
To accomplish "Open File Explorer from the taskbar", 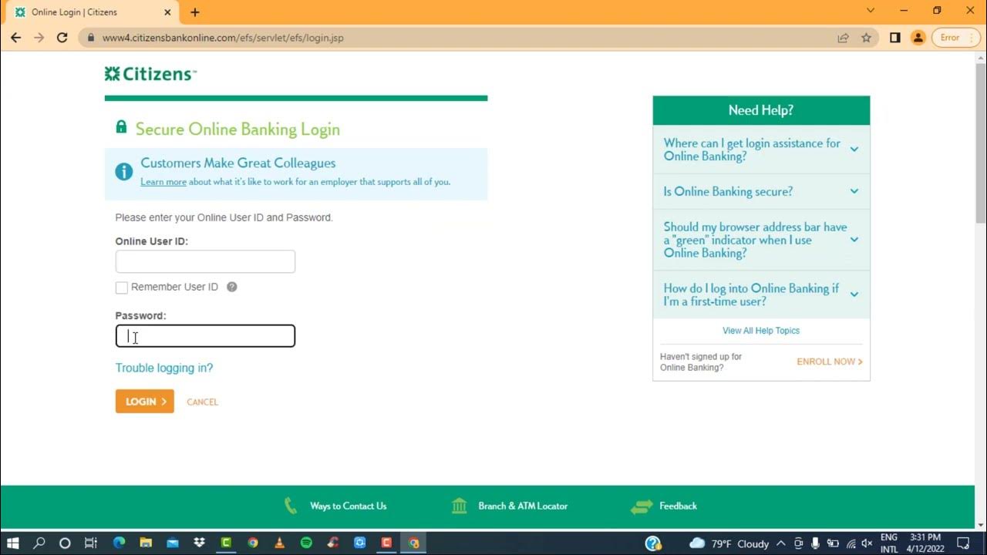I will click(146, 543).
